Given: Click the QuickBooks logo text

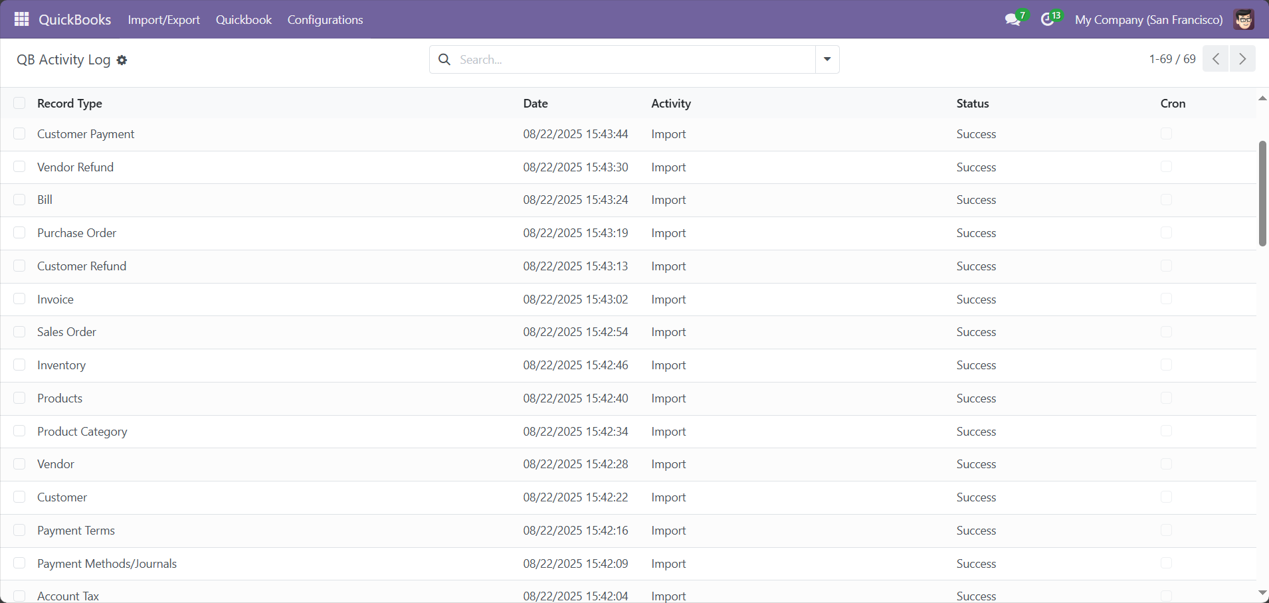Looking at the screenshot, I should [74, 19].
